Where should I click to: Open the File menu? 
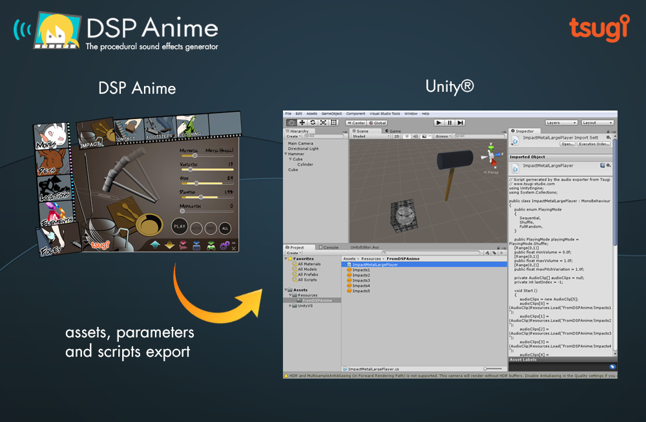coord(288,114)
